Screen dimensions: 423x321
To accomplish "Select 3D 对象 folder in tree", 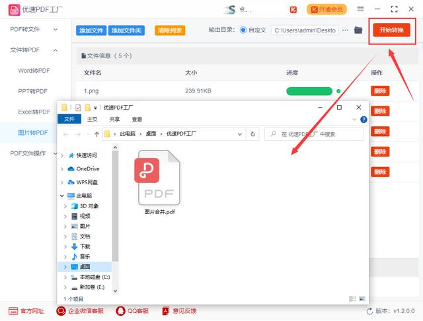I will tap(87, 206).
